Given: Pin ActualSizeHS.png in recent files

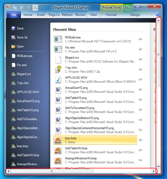Looking at the screenshot, I should [x=140, y=89].
